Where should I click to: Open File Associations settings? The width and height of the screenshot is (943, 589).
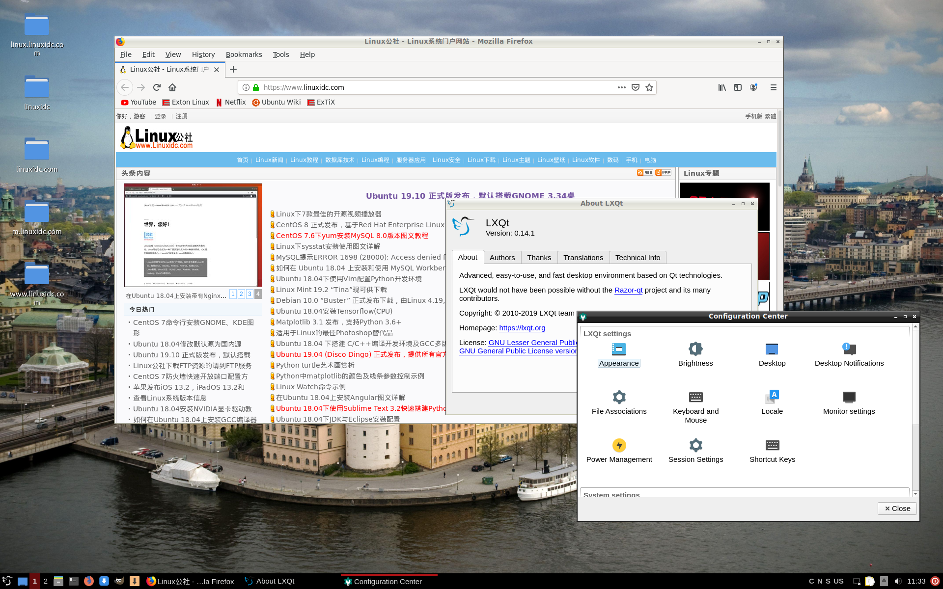pyautogui.click(x=619, y=403)
